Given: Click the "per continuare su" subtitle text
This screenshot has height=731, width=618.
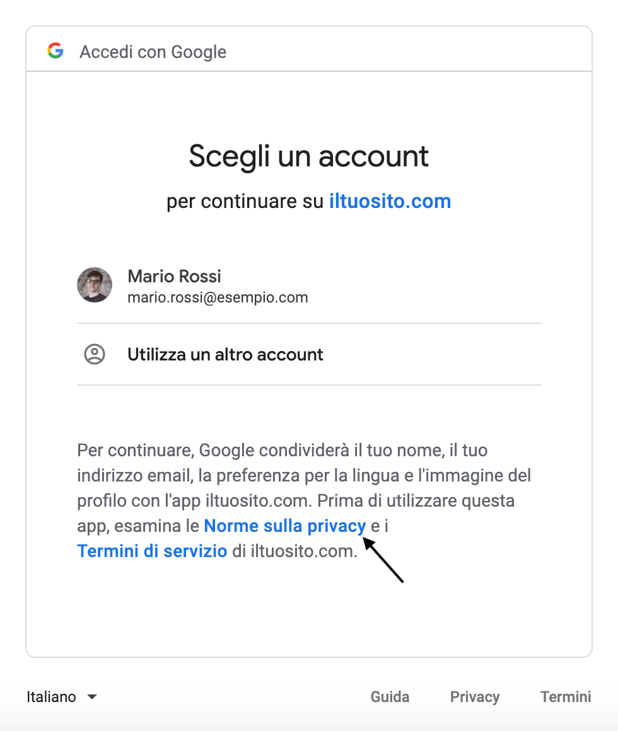Looking at the screenshot, I should (246, 202).
